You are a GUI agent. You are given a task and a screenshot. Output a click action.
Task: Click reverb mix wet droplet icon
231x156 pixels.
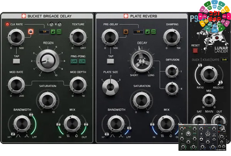[x=171, y=136]
